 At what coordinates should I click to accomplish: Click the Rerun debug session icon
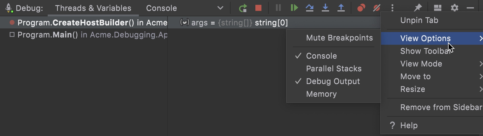243,8
